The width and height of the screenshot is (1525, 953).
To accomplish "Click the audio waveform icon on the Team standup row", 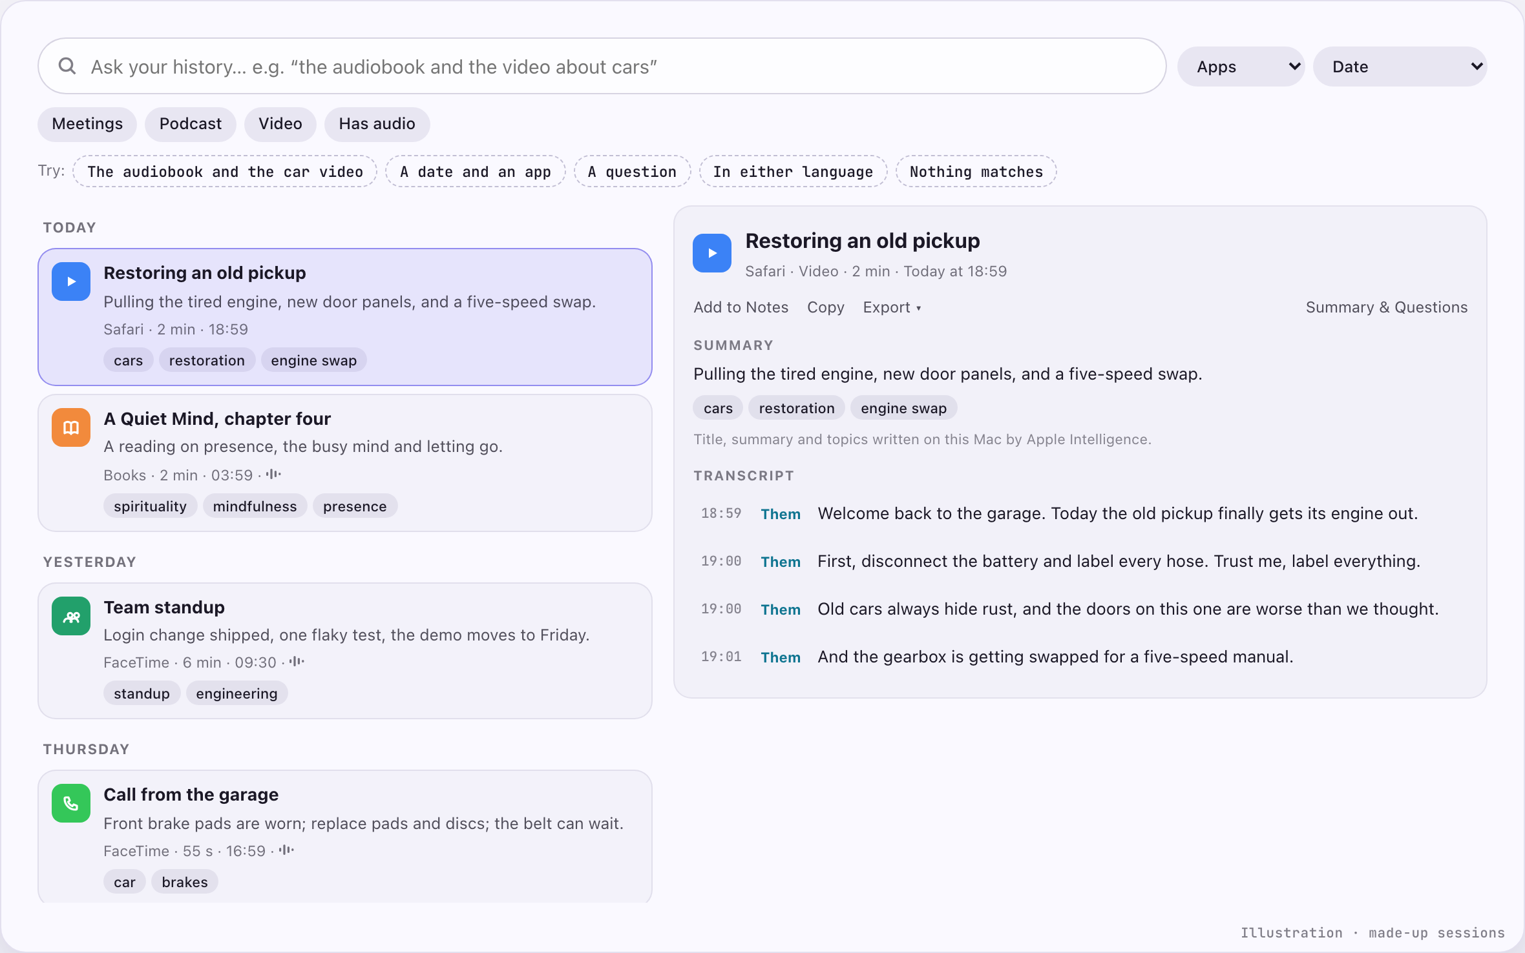I will (x=297, y=662).
